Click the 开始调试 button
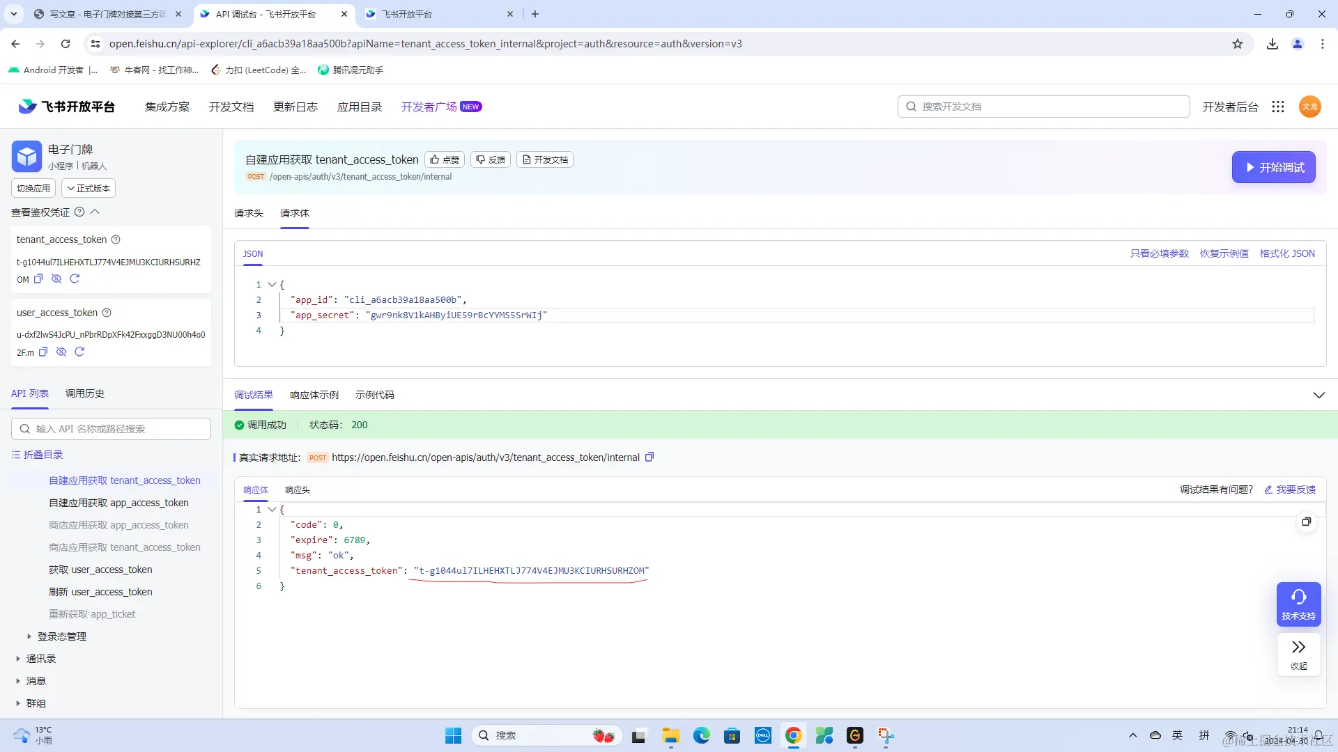 point(1273,167)
